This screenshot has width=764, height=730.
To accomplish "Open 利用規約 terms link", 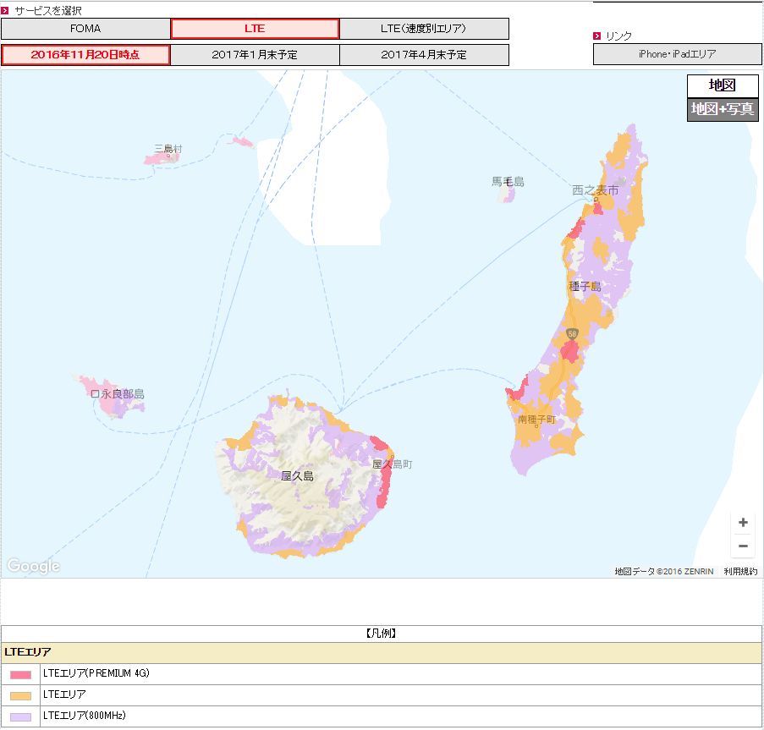I will coord(740,572).
